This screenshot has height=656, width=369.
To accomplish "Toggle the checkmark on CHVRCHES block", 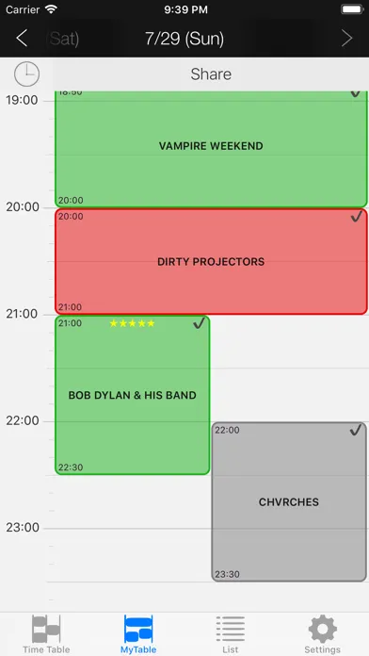I will pos(356,430).
